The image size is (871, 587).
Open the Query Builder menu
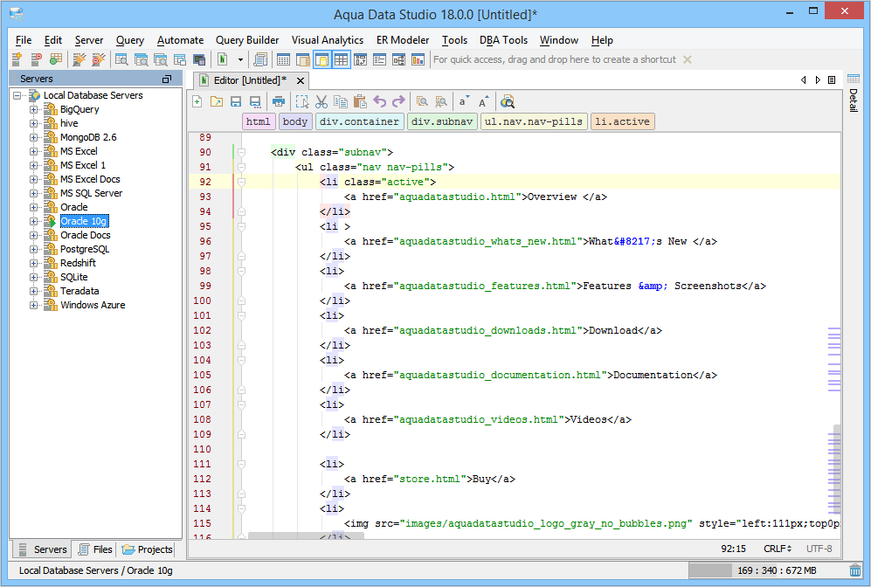point(247,40)
